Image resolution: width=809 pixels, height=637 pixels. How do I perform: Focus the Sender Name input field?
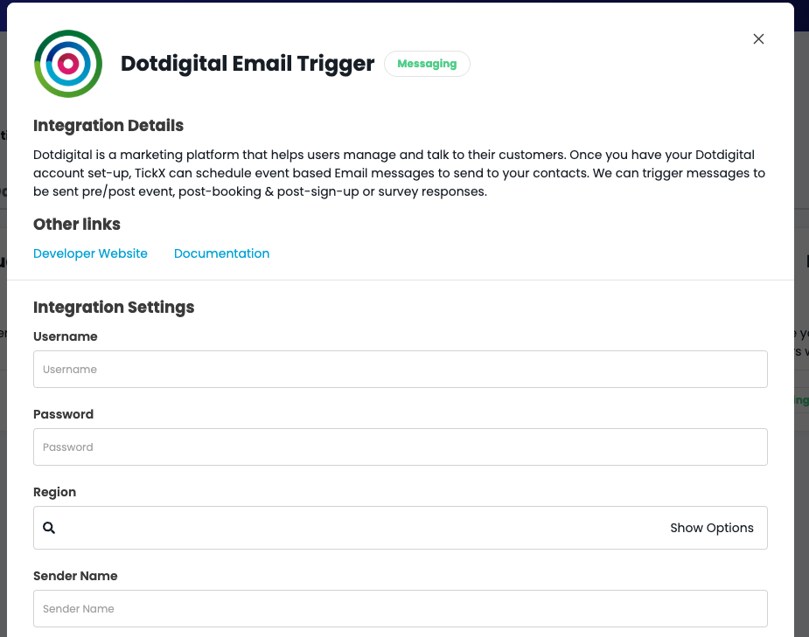(401, 609)
